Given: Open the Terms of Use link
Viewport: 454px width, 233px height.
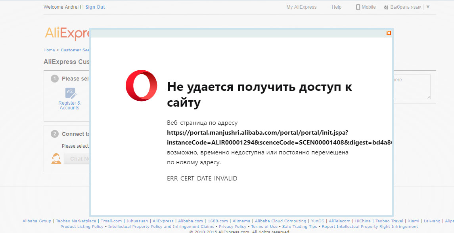Looking at the screenshot, I should pos(264,226).
